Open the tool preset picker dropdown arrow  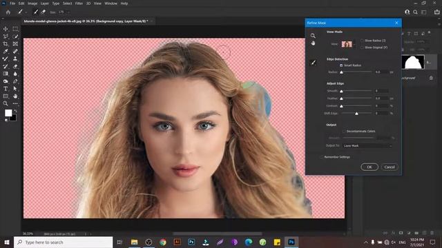(x=26, y=12)
